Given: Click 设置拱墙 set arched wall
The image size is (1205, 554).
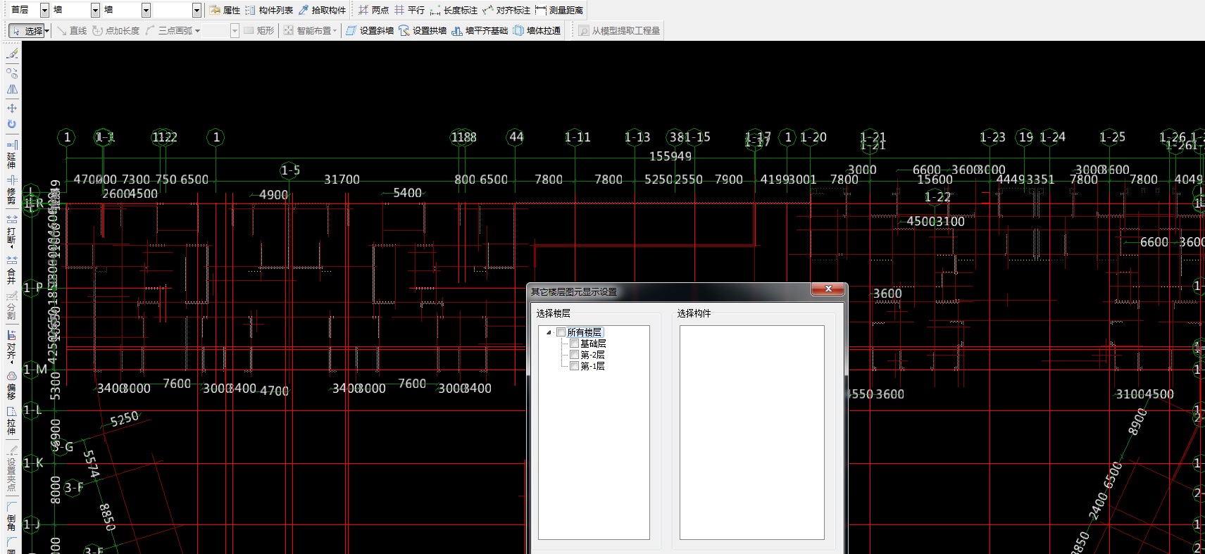Looking at the screenshot, I should pyautogui.click(x=423, y=30).
